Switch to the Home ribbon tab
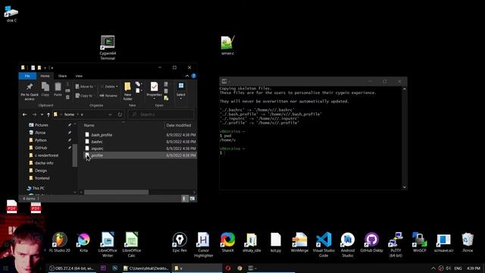Viewport: 485px width, 273px height. pos(45,76)
